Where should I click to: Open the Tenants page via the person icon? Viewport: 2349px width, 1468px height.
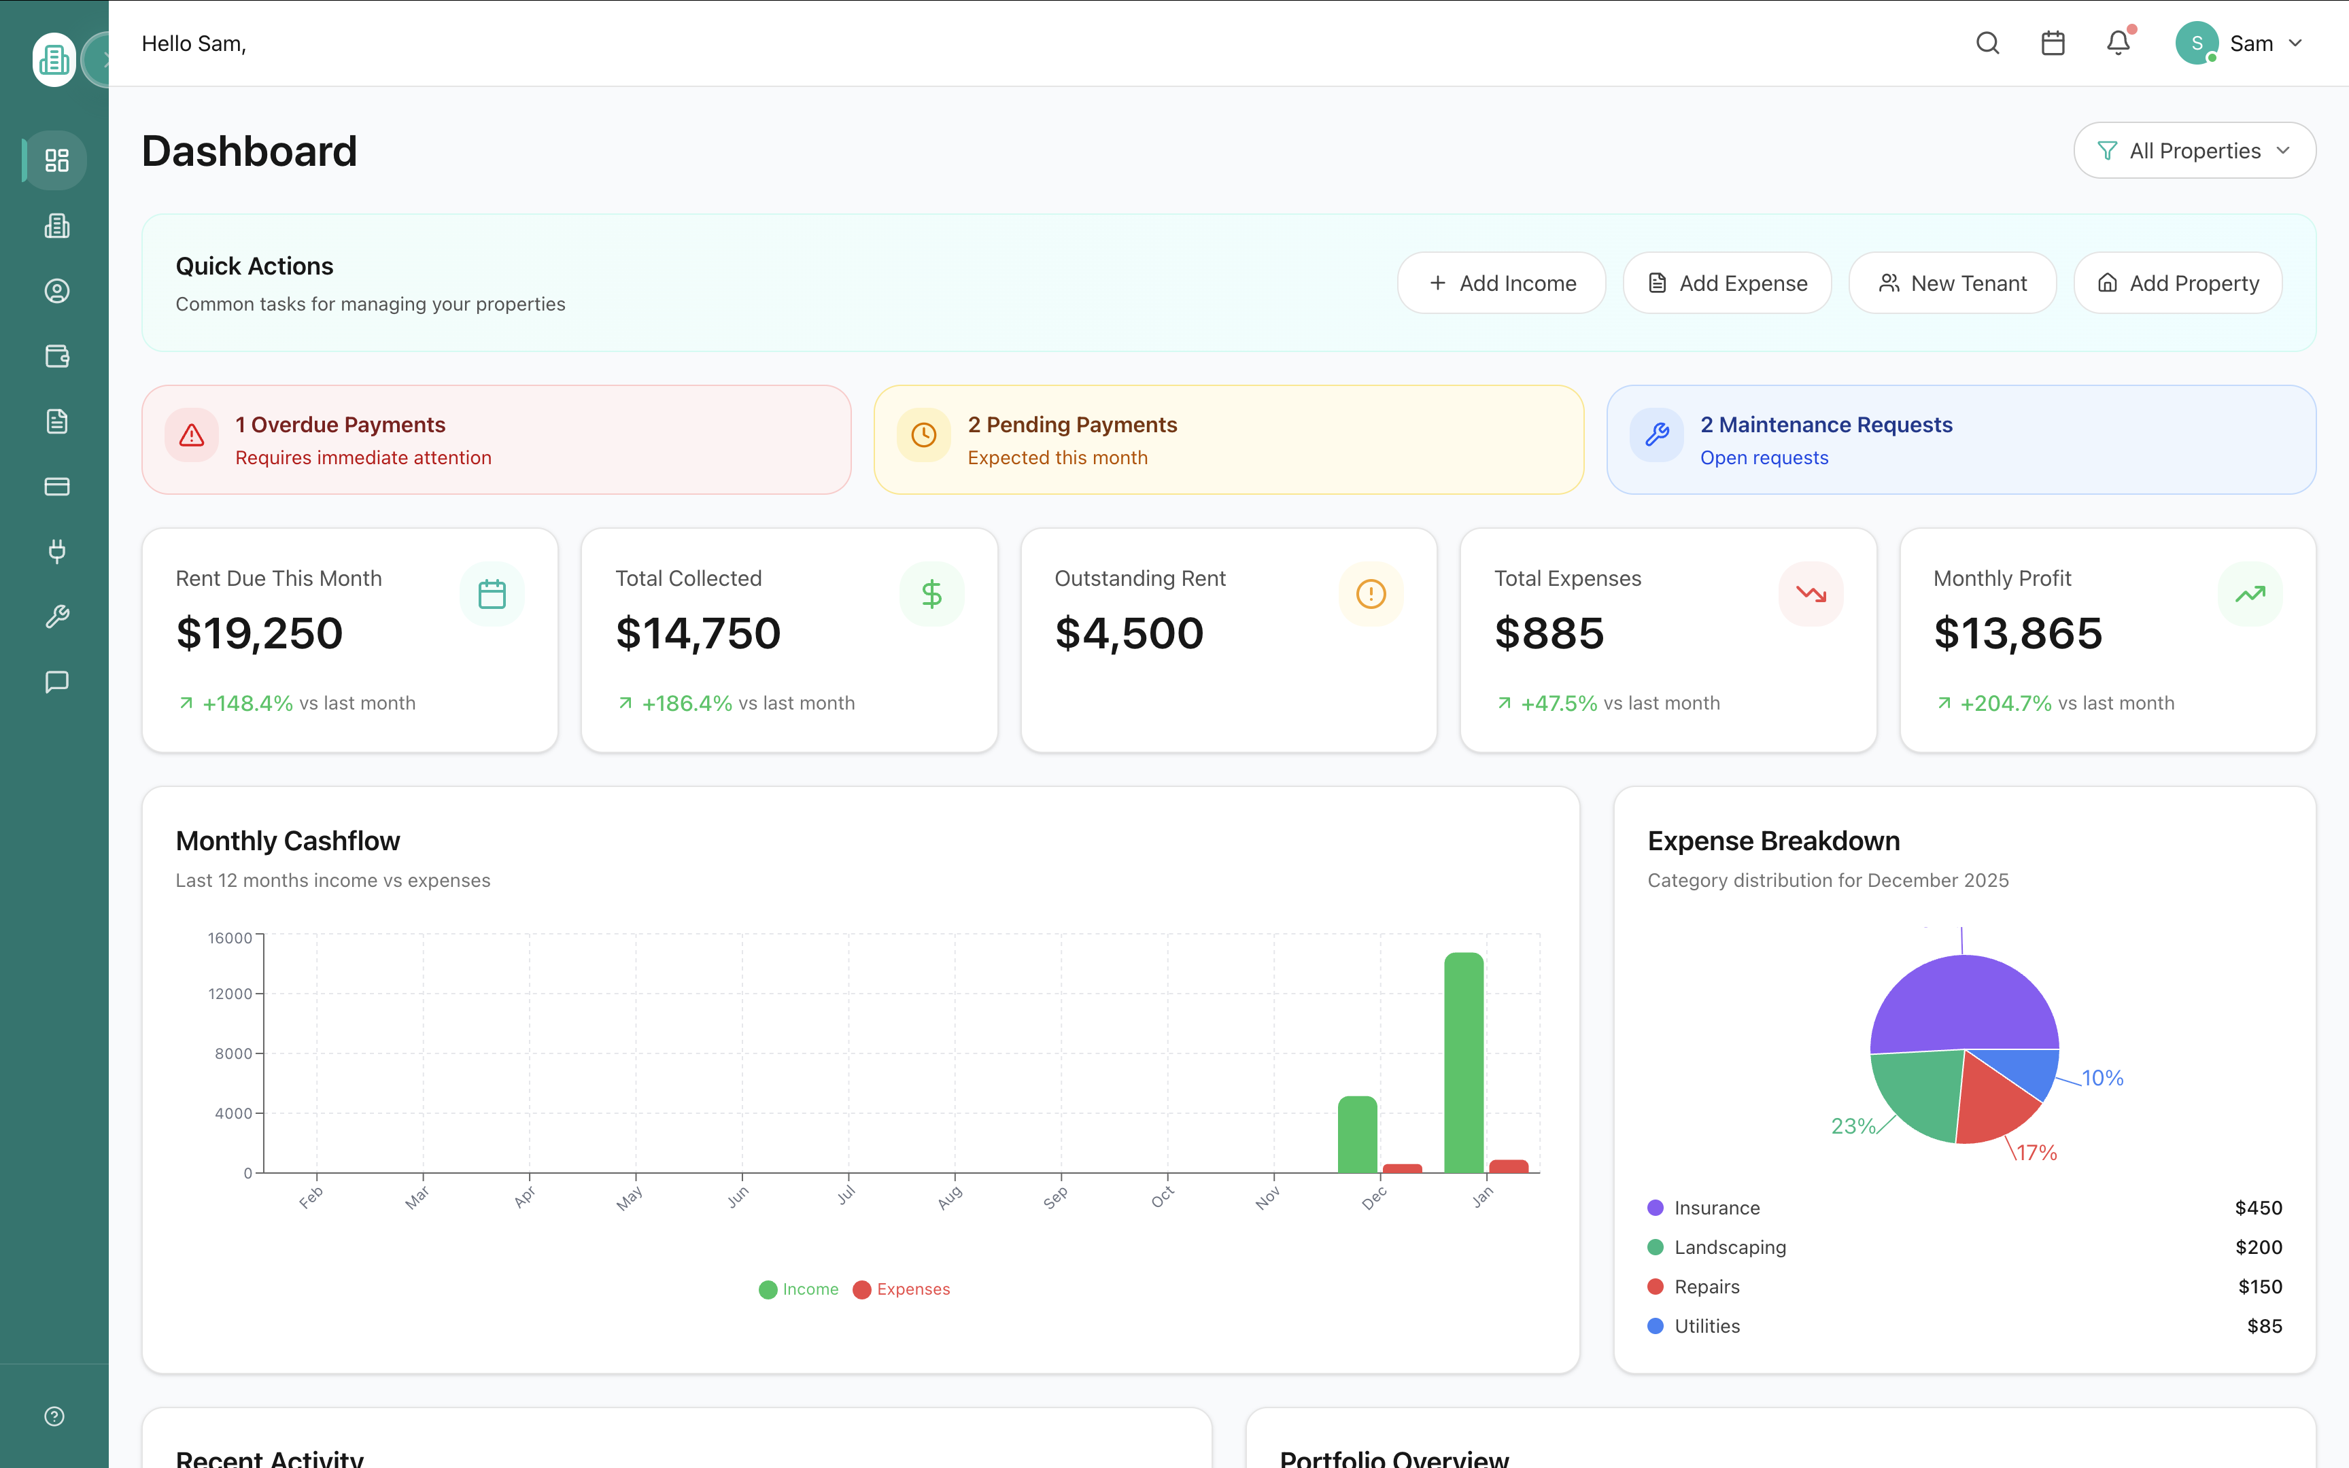coord(55,290)
